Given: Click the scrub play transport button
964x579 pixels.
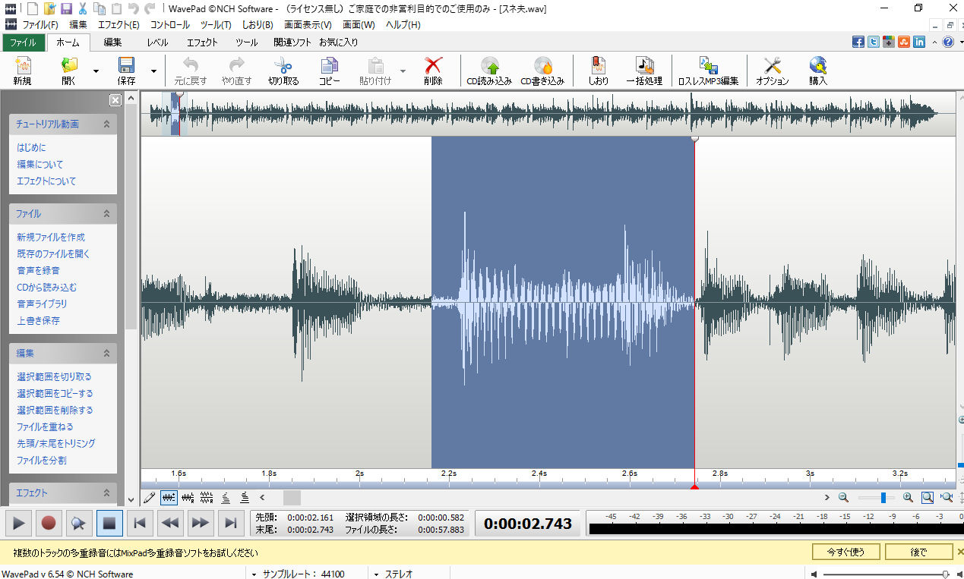Looking at the screenshot, I should coord(79,522).
